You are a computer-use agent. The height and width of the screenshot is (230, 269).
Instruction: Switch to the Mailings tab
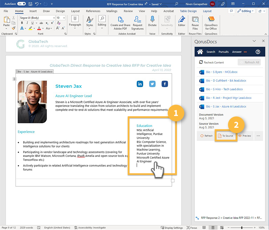[112, 11]
